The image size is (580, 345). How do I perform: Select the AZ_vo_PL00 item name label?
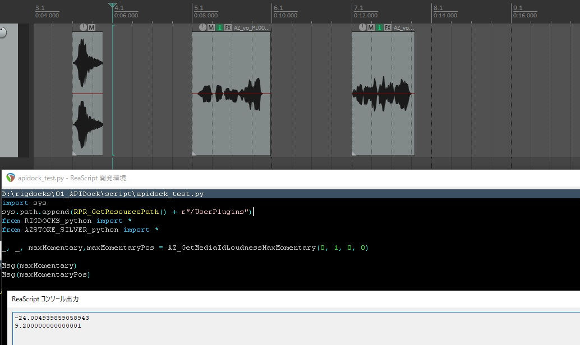[x=251, y=27]
